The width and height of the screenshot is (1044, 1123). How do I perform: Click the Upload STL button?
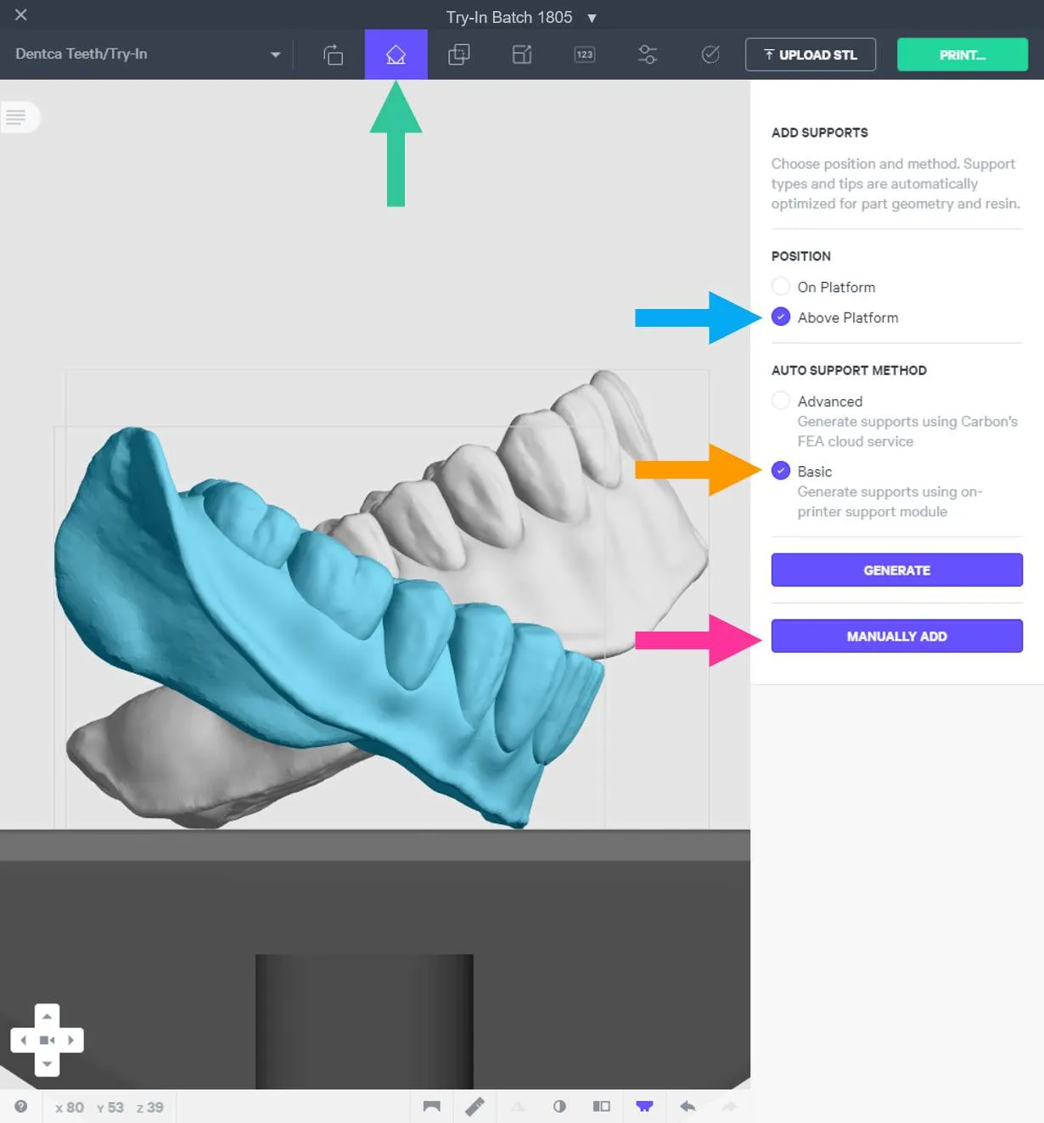point(811,55)
